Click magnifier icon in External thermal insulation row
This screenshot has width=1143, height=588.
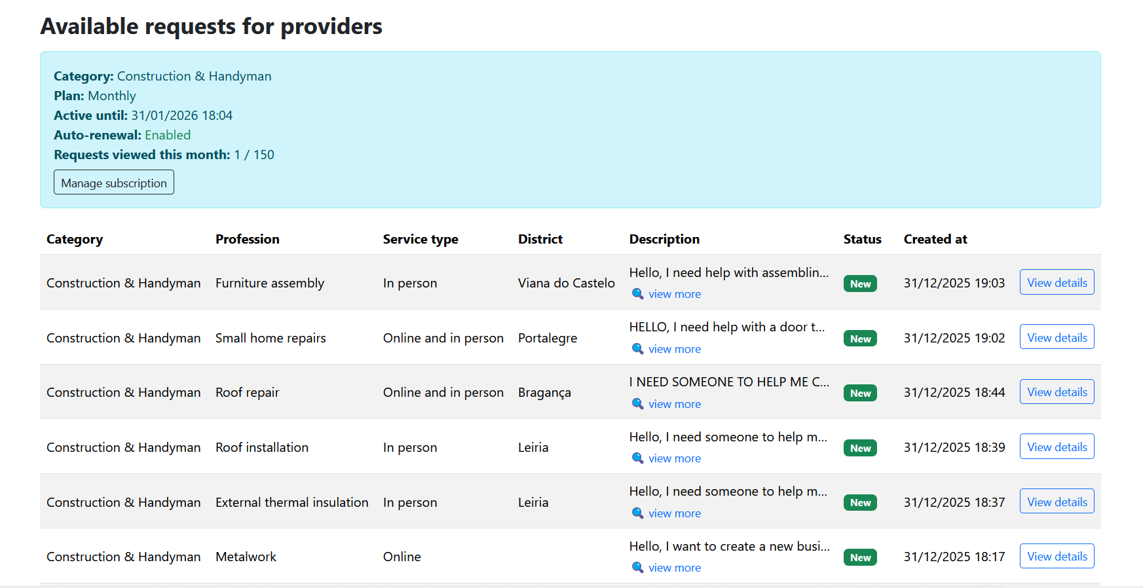click(x=637, y=513)
